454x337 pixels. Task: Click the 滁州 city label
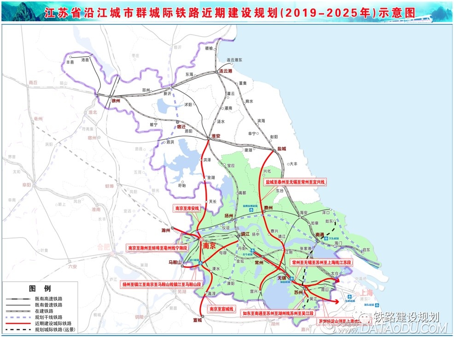point(166,231)
